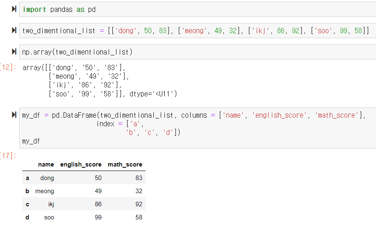Click the 'english_score' column header
This screenshot has width=376, height=228.
tap(81, 164)
